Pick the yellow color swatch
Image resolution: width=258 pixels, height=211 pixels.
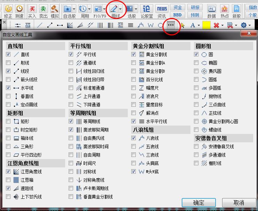(206, 25)
